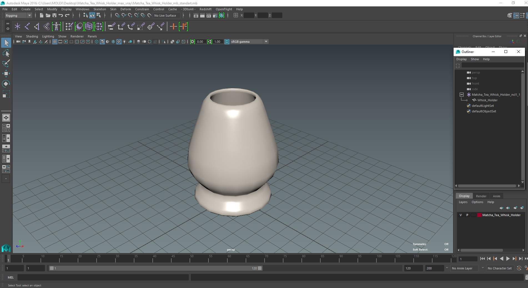The width and height of the screenshot is (528, 288).
Task: Toggle wireframe display in viewport toolbar
Action: pos(97,42)
